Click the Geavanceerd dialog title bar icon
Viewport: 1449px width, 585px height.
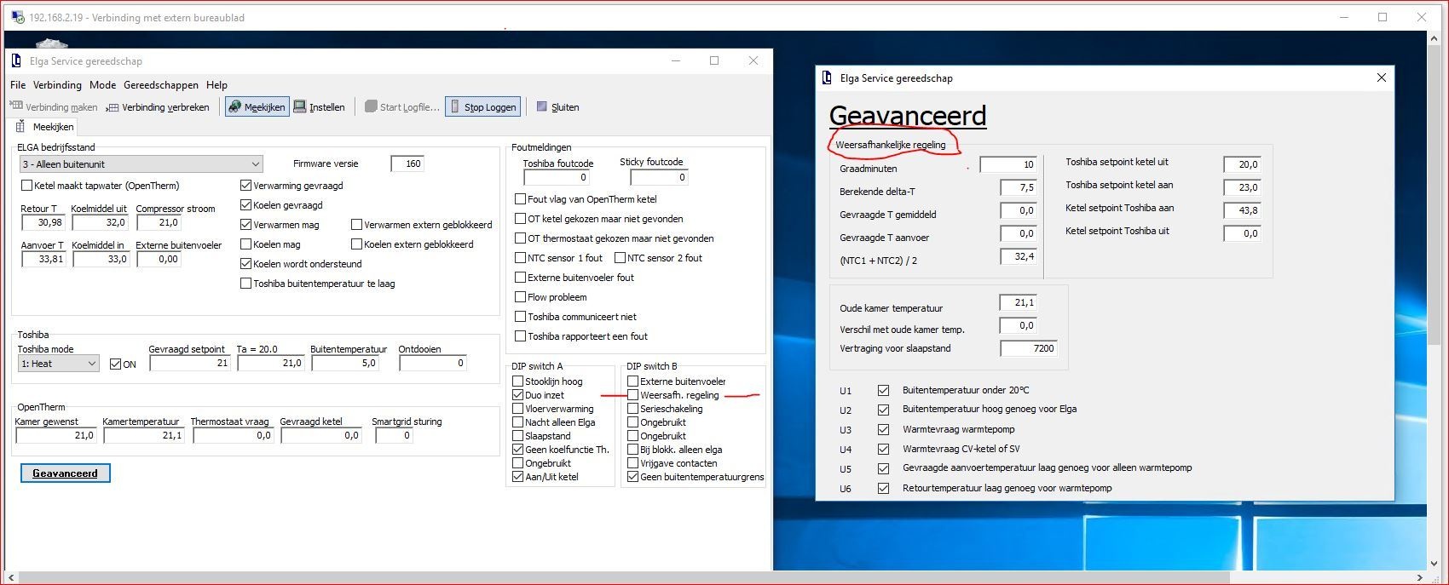pos(827,77)
